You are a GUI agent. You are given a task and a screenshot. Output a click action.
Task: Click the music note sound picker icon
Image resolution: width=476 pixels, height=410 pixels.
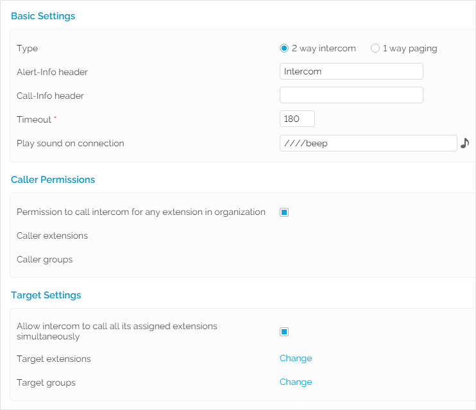tap(465, 143)
